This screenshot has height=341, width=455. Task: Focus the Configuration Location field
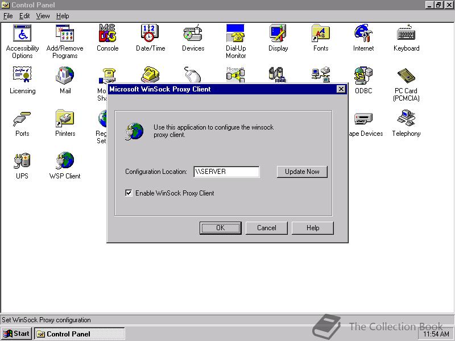(226, 172)
